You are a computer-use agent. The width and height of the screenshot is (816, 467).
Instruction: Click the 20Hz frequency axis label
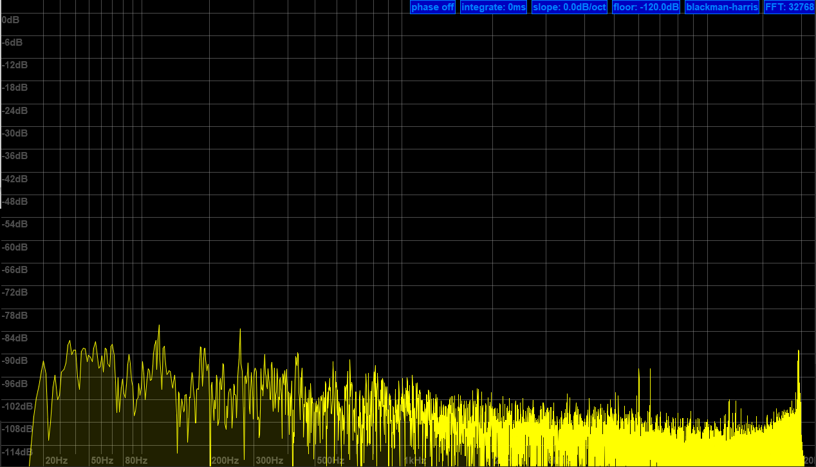(x=57, y=461)
